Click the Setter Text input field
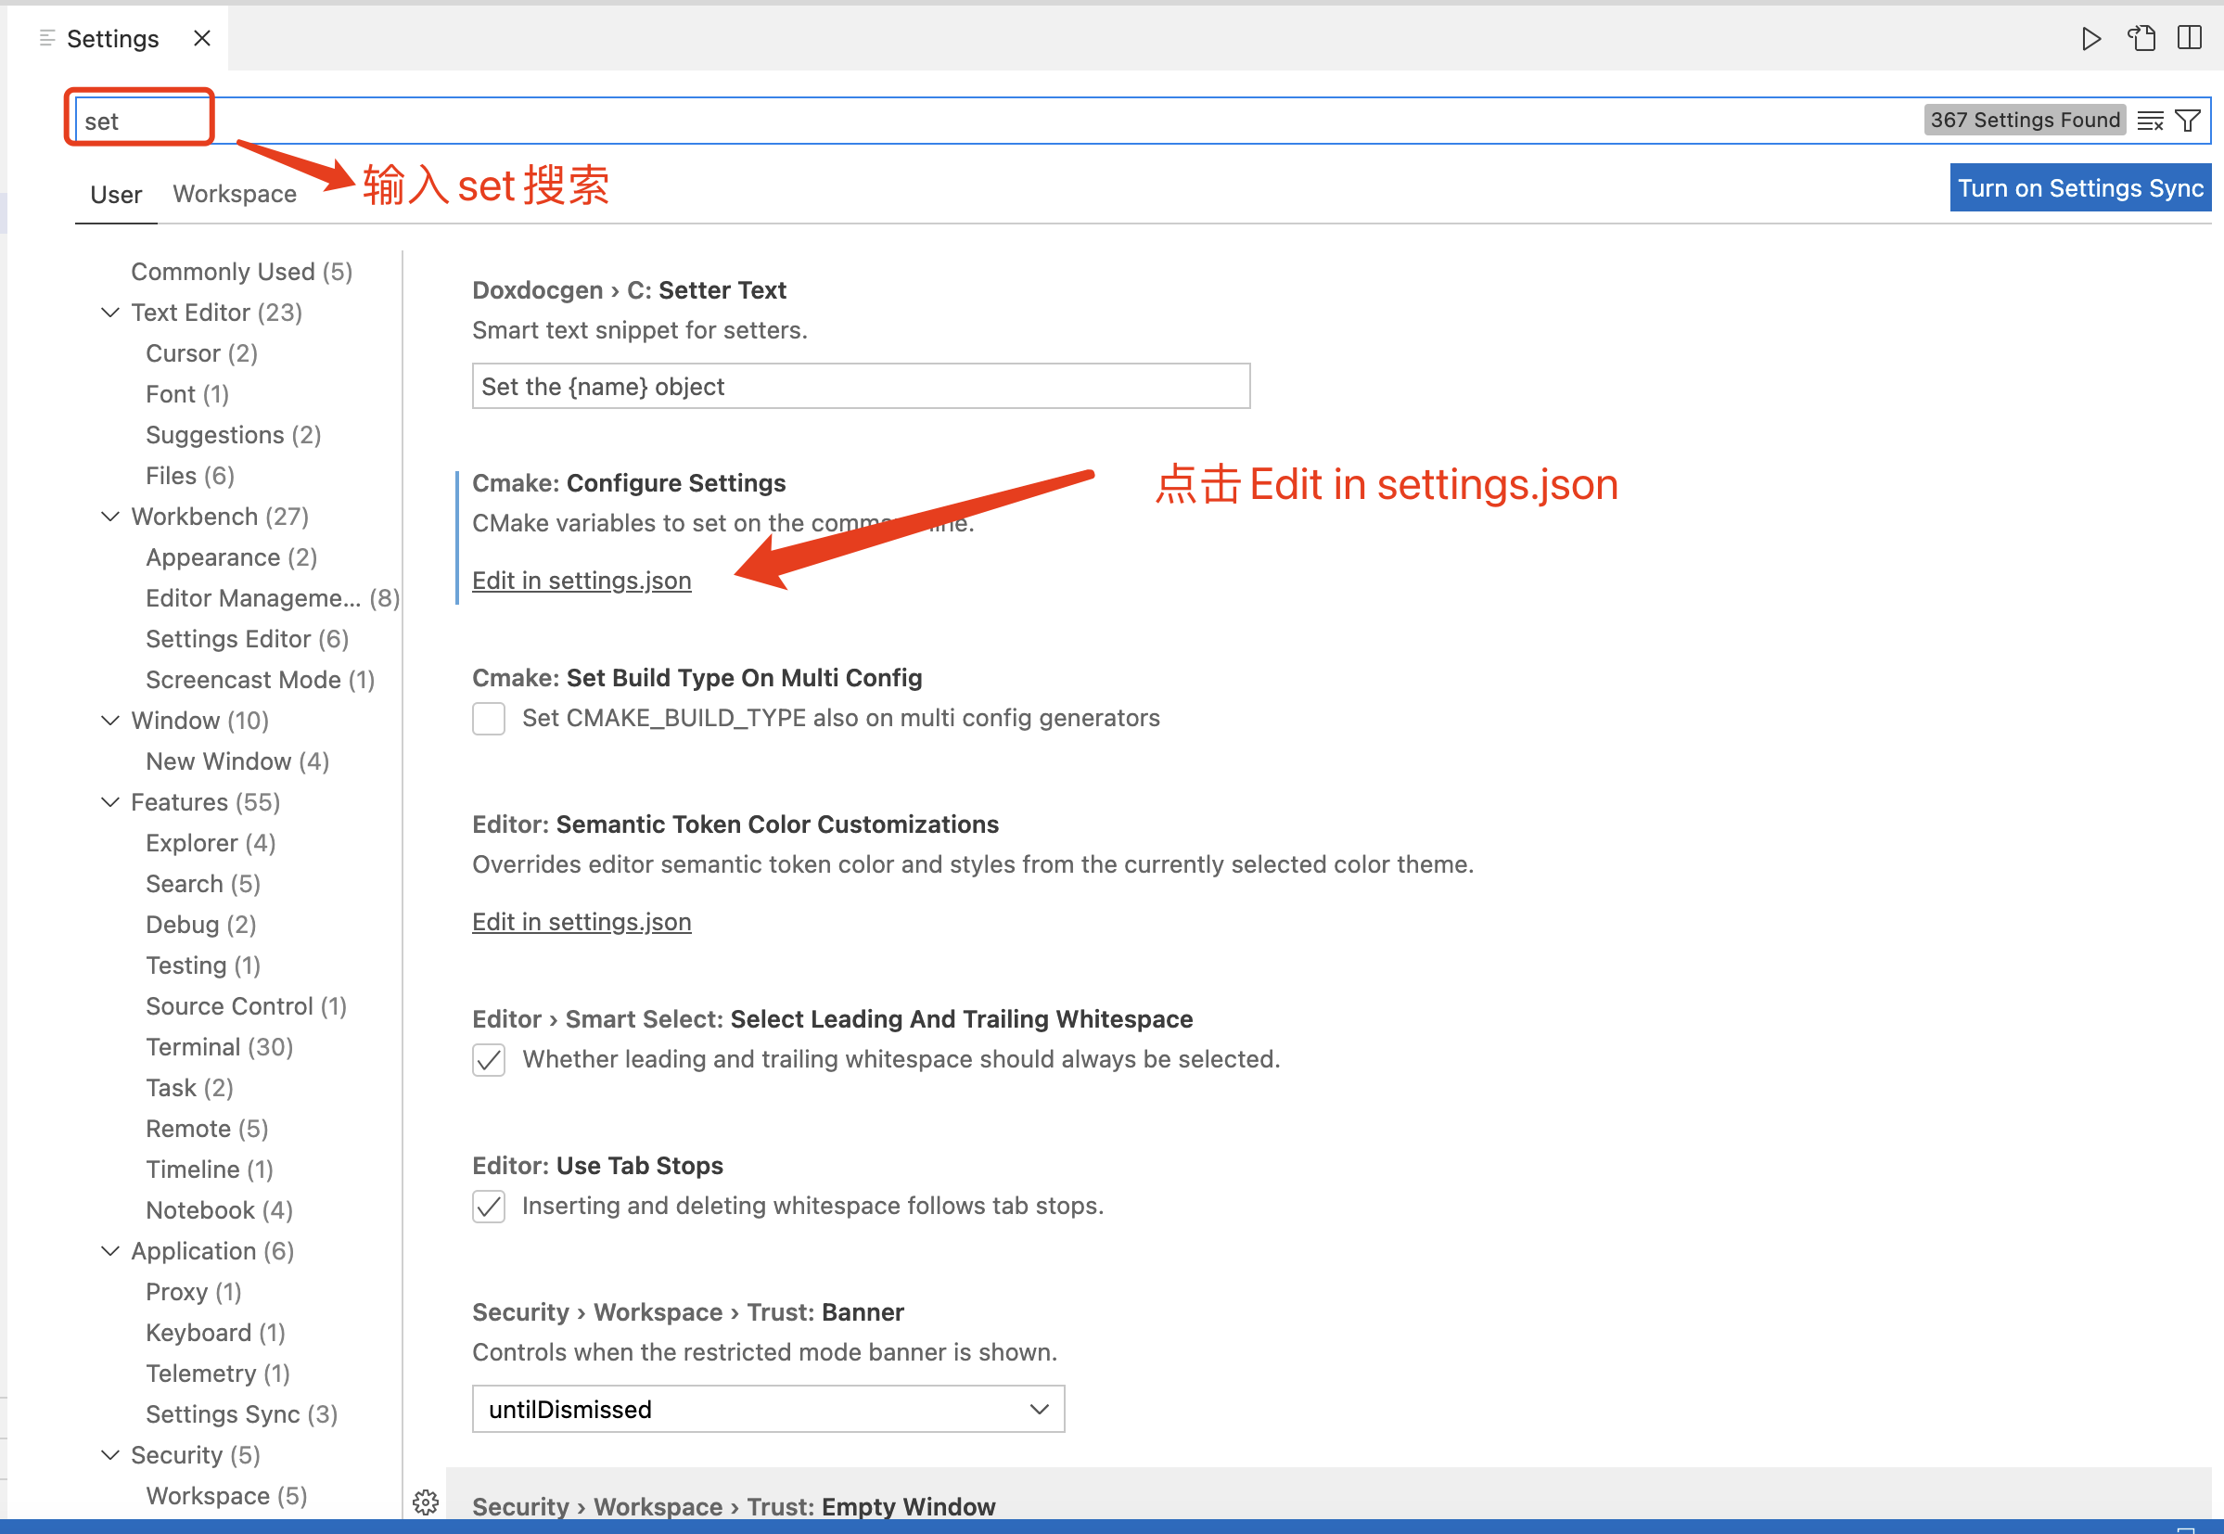The image size is (2224, 1534). click(860, 387)
